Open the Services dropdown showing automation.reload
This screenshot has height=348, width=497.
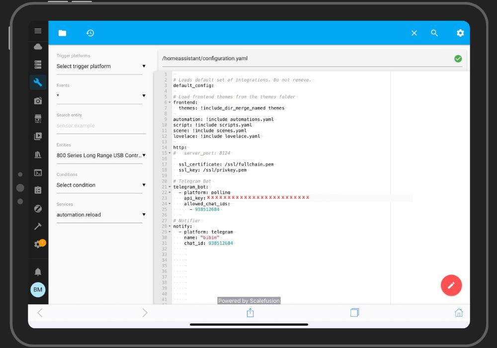[x=99, y=215]
